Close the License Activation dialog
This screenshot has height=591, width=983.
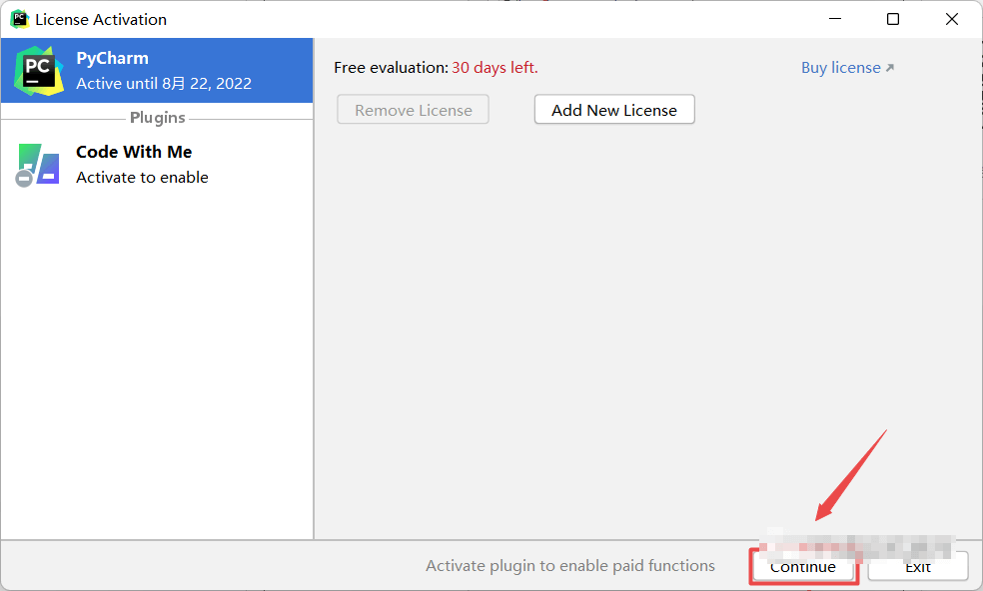coord(952,19)
